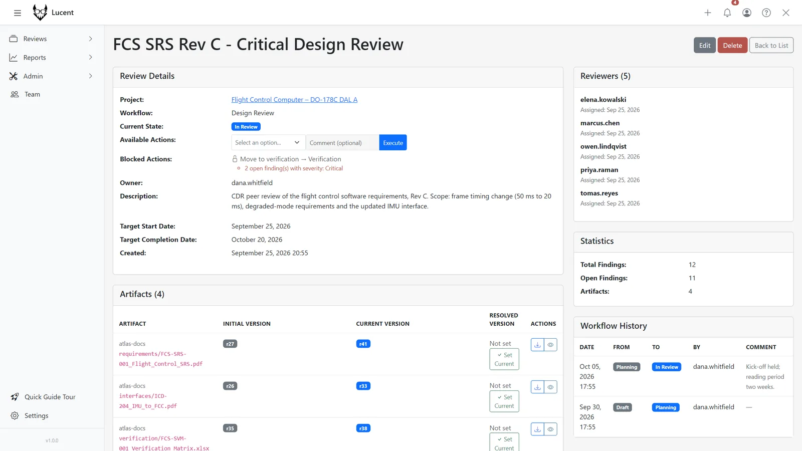802x451 pixels.
Task: Download the FCS-SRS-001 Flight Control SRS artifact
Action: point(537,345)
